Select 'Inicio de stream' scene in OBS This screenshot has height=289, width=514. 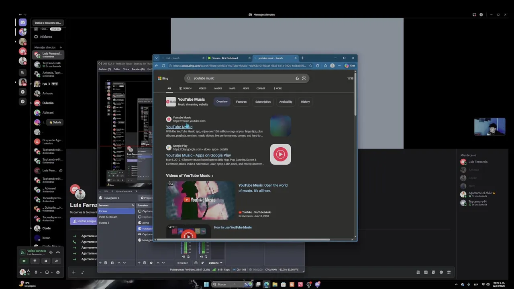pyautogui.click(x=116, y=217)
